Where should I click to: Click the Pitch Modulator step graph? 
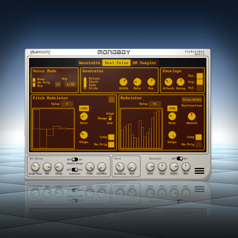[x=53, y=129]
